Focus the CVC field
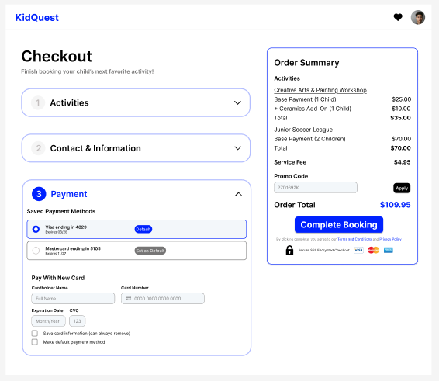The image size is (439, 381). pyautogui.click(x=78, y=321)
